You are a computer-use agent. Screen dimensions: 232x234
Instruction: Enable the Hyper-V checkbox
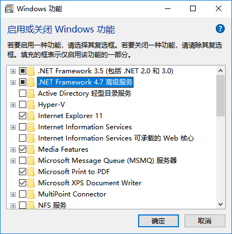22,105
